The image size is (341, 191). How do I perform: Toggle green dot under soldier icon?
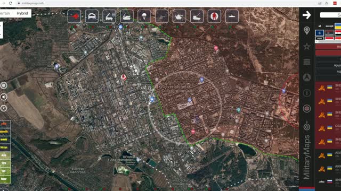(x=212, y=27)
